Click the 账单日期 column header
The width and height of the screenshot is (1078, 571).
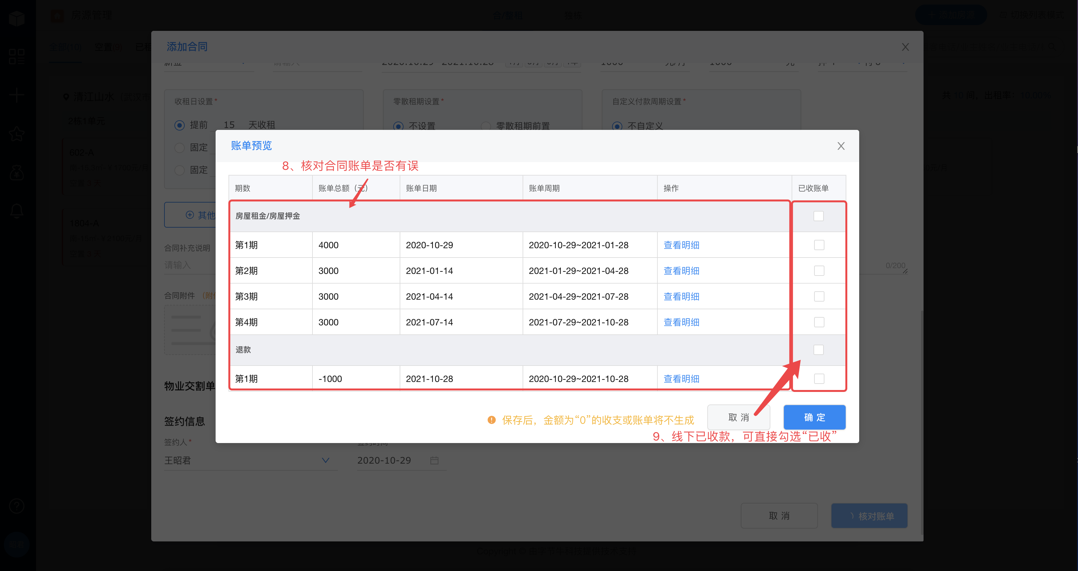pyautogui.click(x=461, y=188)
